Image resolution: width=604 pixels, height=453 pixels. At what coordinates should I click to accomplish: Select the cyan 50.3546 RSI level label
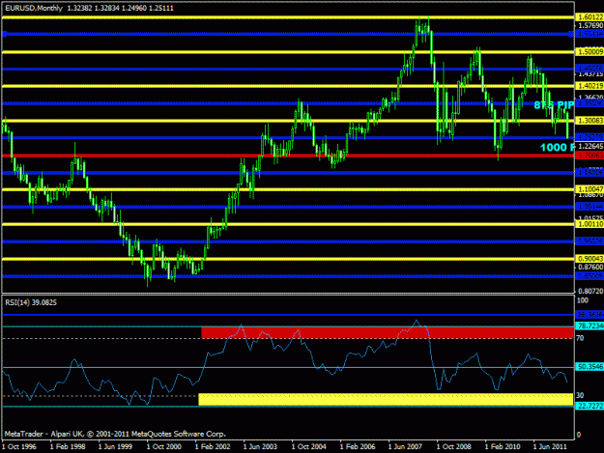pyautogui.click(x=590, y=367)
